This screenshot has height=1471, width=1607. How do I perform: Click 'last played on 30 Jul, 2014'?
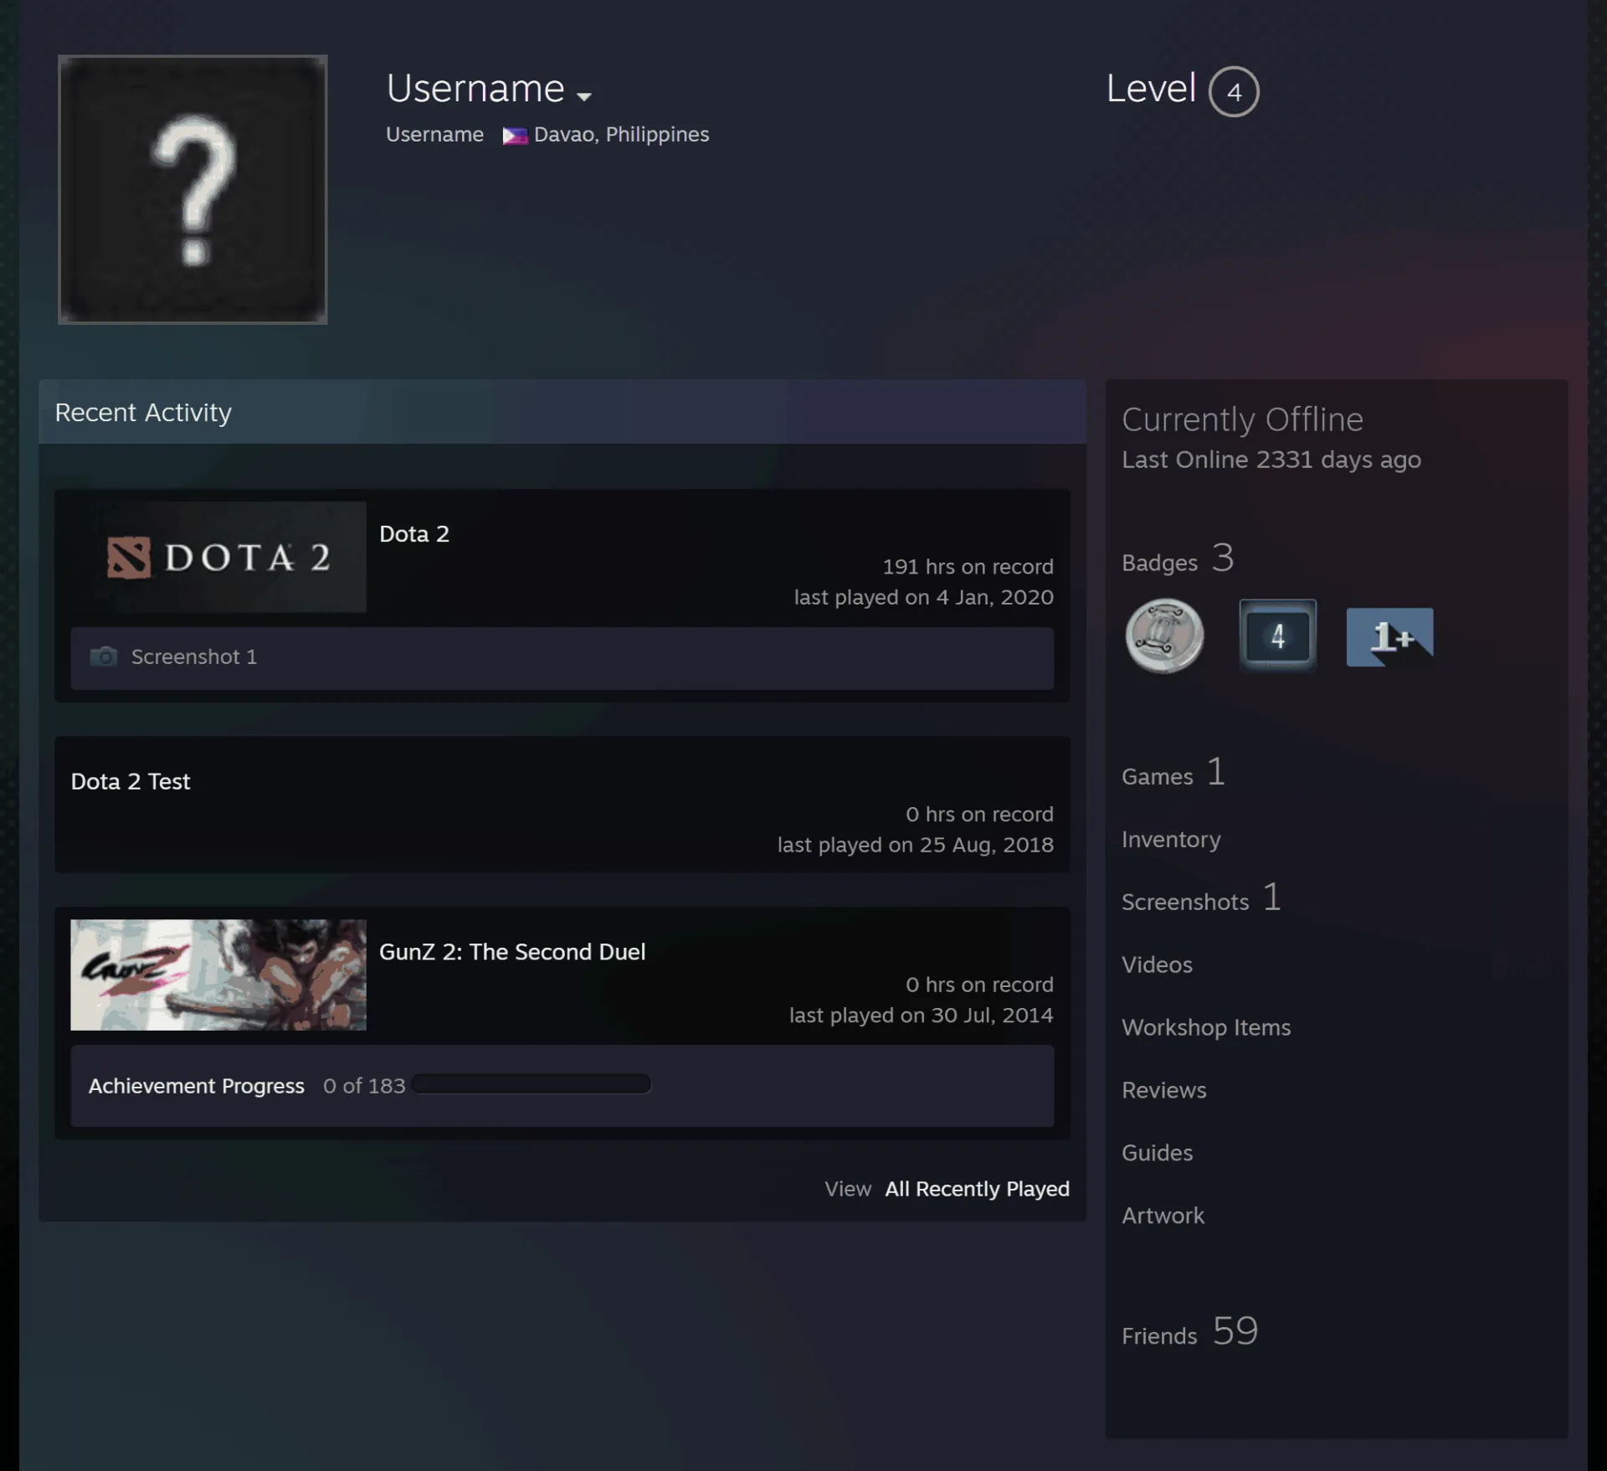921,1016
